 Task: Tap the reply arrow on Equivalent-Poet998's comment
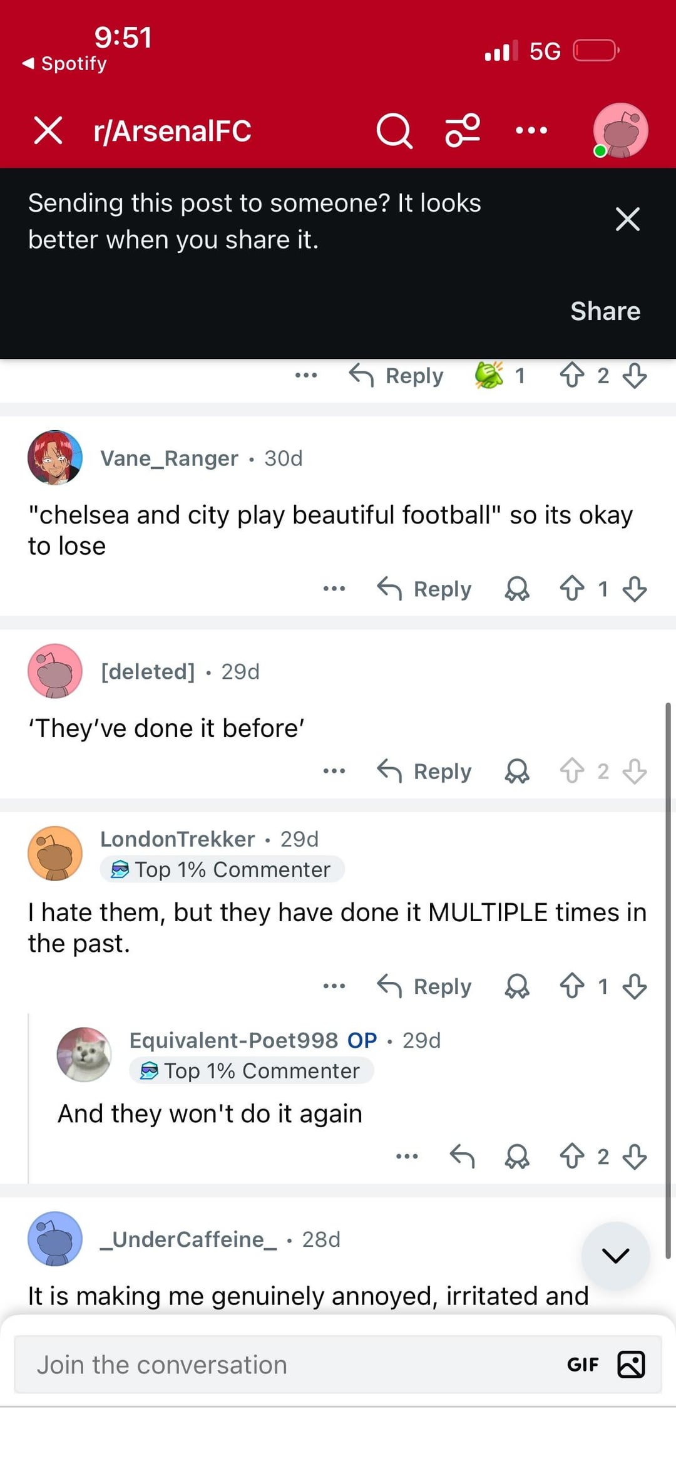[462, 1156]
